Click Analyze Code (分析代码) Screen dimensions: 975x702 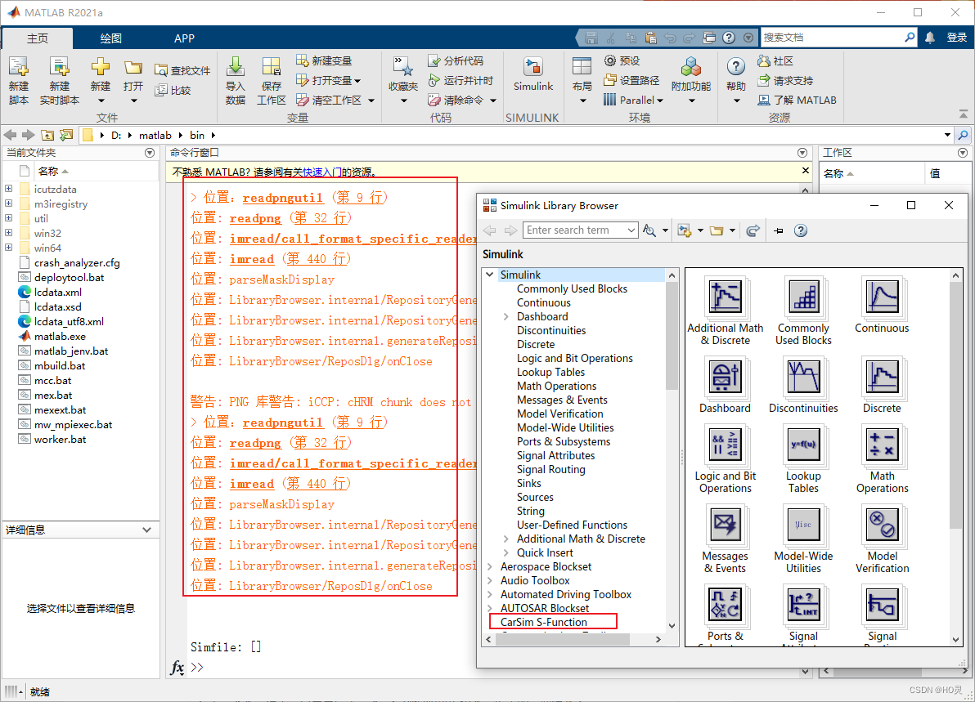456,60
